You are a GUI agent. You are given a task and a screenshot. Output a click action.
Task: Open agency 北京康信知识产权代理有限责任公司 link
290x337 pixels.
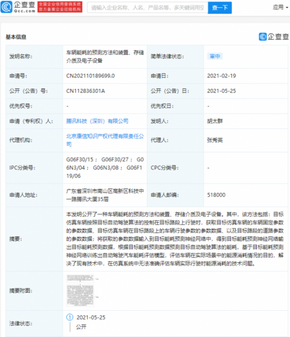point(105,140)
